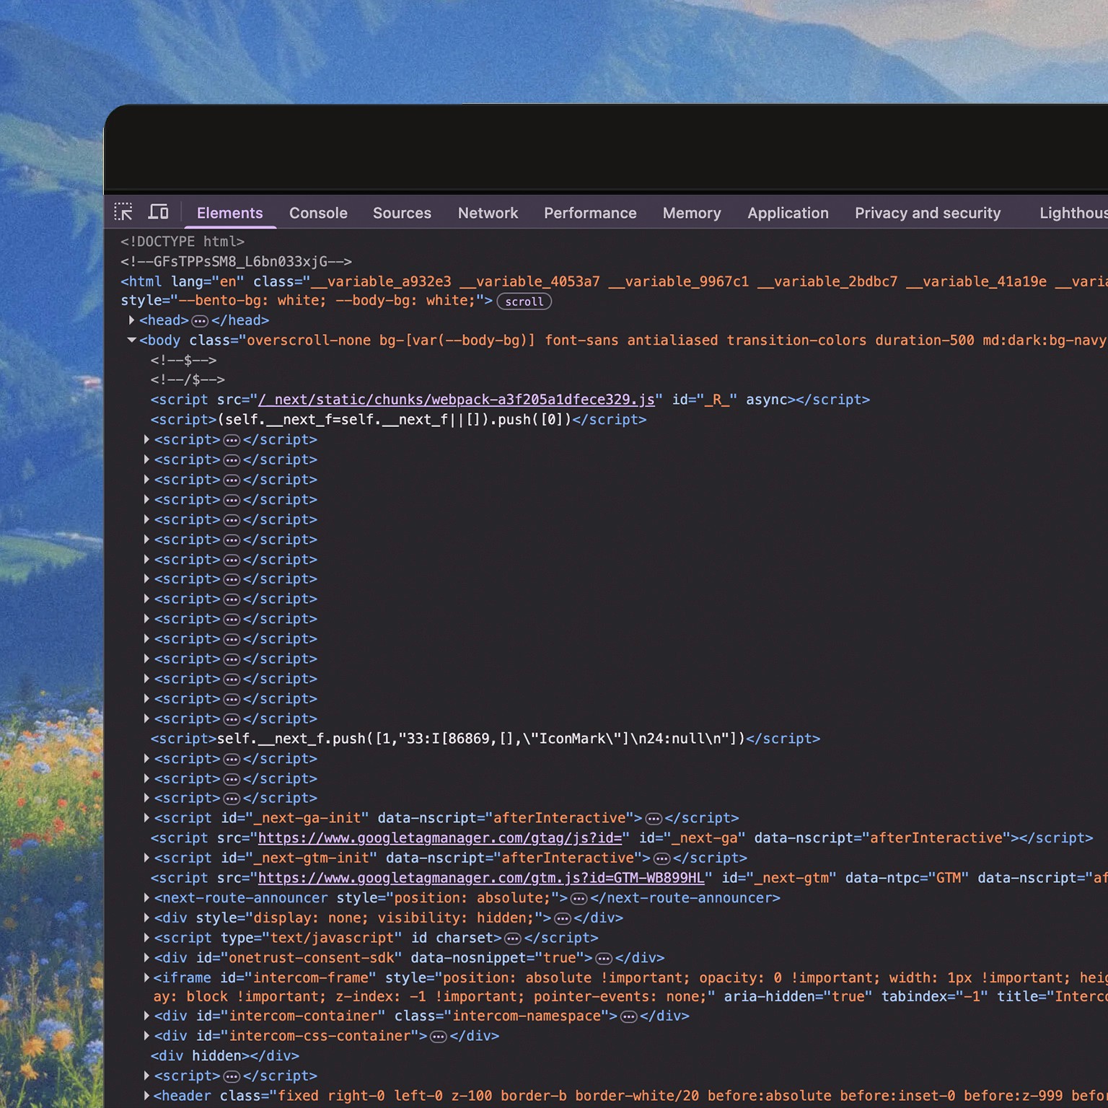Switch to the Sources tab
Viewport: 1108px width, 1108px height.
tap(402, 213)
